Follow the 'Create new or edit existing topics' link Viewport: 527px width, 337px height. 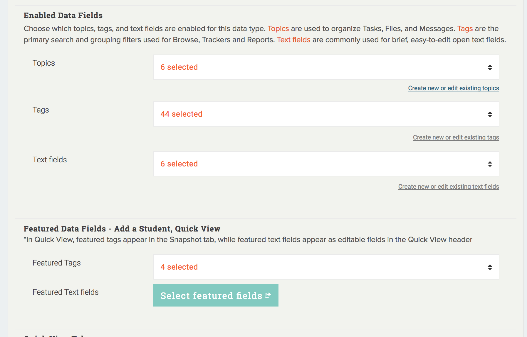(x=453, y=88)
